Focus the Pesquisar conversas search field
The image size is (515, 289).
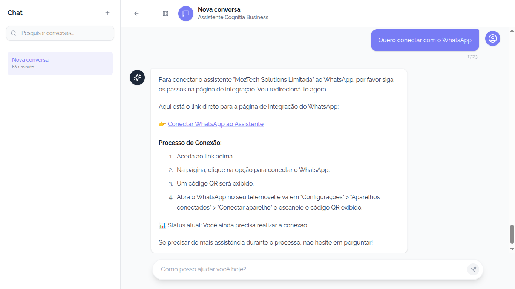(x=64, y=33)
